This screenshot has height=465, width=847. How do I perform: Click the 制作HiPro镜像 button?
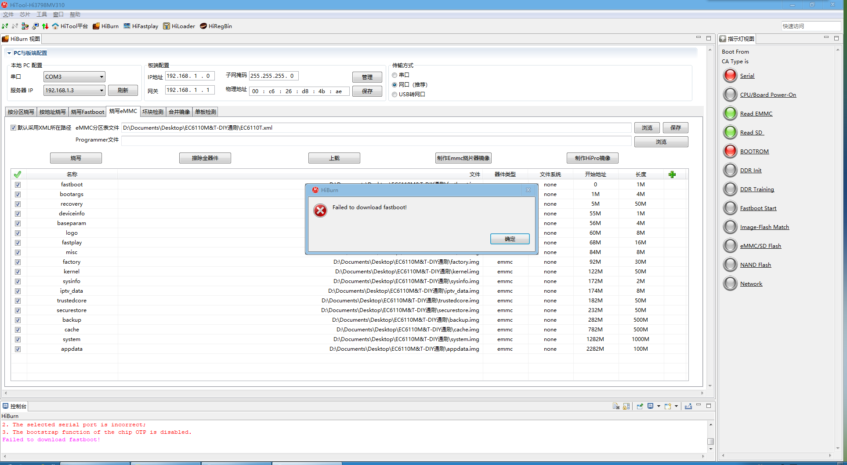pyautogui.click(x=593, y=158)
